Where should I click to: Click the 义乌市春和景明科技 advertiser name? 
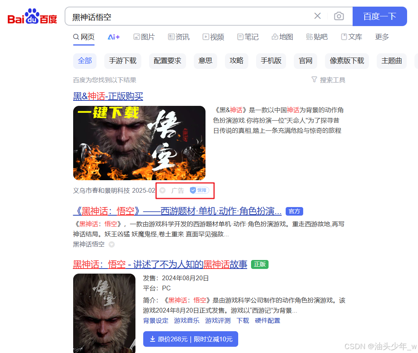(101, 190)
